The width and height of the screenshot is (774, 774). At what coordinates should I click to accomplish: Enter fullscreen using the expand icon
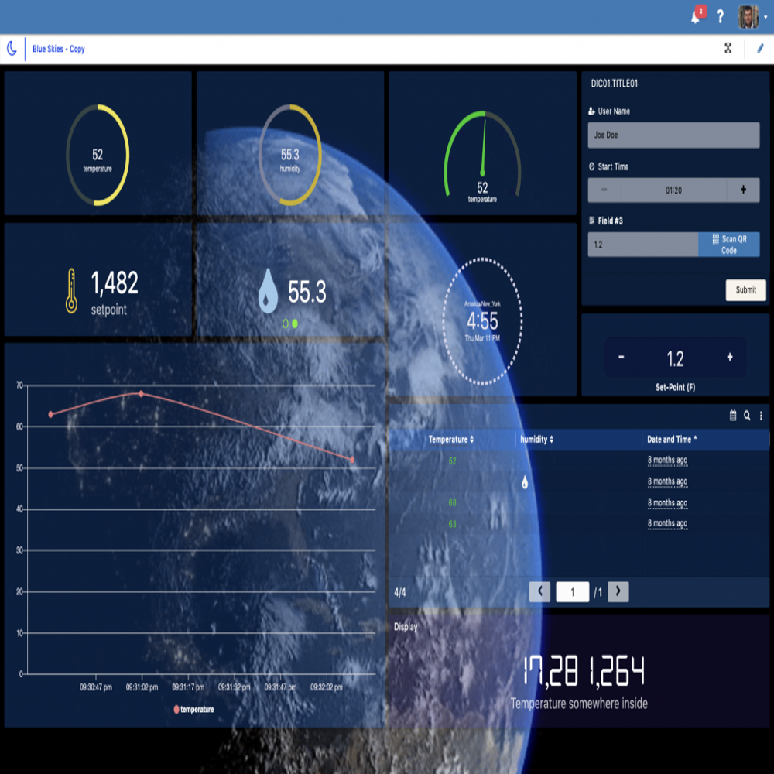[x=728, y=48]
